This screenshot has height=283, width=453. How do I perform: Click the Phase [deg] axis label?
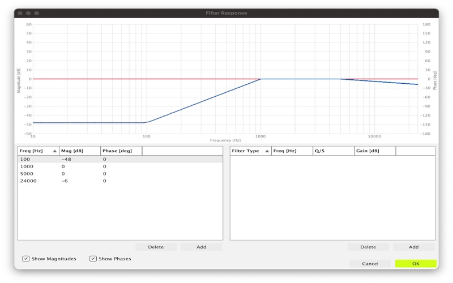(x=435, y=80)
